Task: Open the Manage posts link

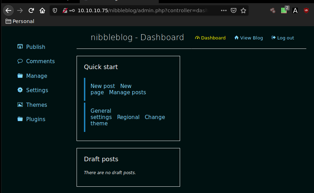Action: (127, 92)
